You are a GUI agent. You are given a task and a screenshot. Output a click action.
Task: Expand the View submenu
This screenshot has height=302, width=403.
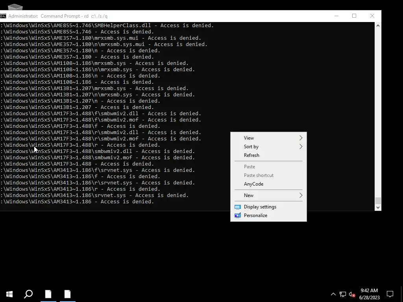(x=268, y=138)
